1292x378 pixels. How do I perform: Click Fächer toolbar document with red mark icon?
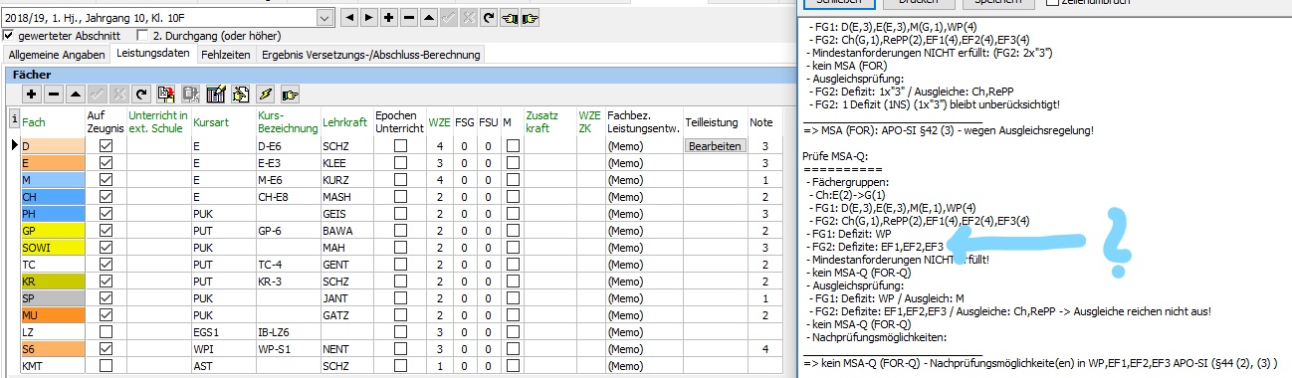[167, 94]
